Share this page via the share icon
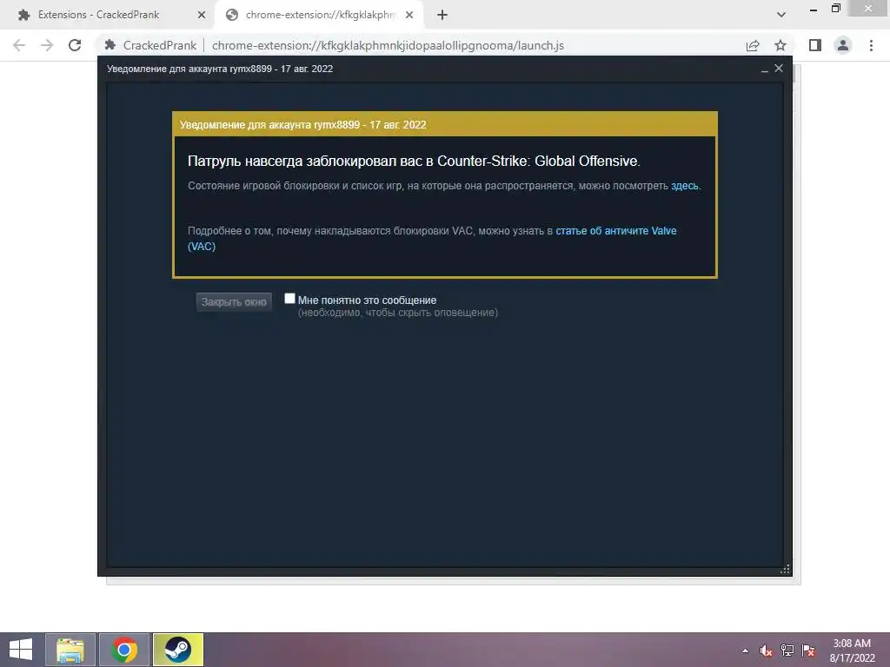 coord(753,45)
